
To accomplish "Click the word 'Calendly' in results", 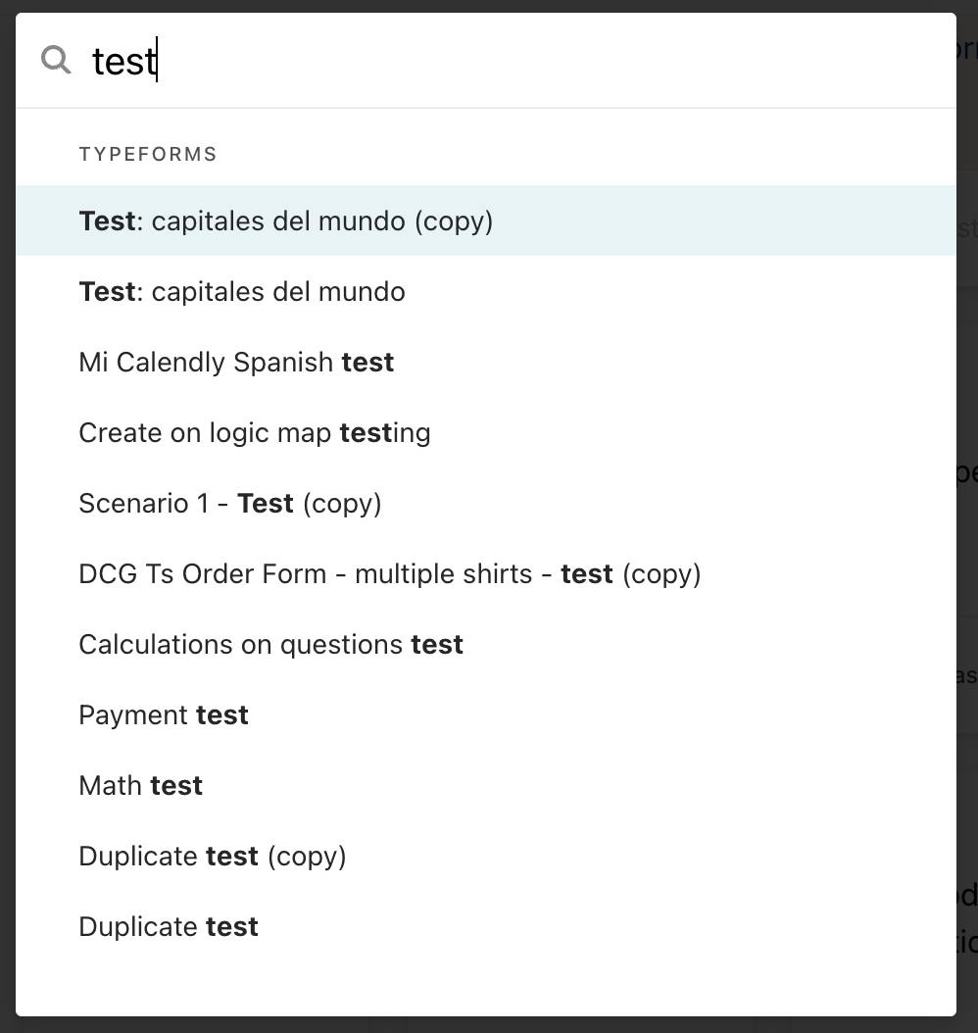I will coord(171,363).
